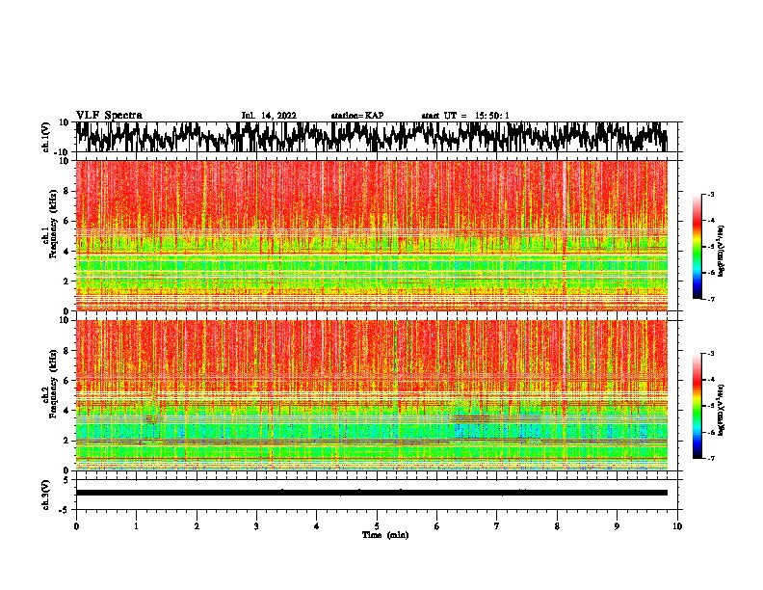763x590 pixels.
Task: Click tick label "2" on Time axis
Action: pyautogui.click(x=197, y=526)
